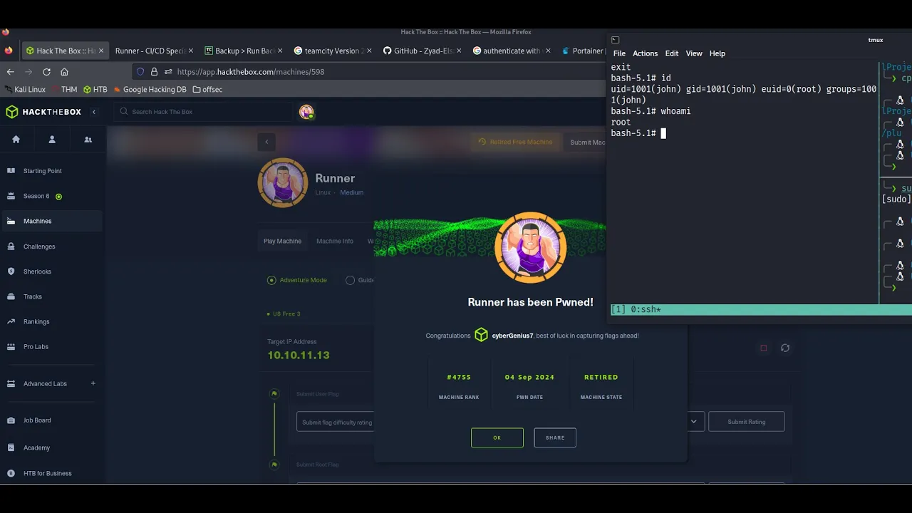Open Kali Linux bookmark

pyautogui.click(x=24, y=90)
